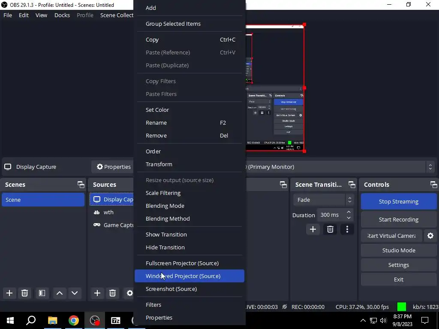Add a new source with plus icon
Viewport: 439px width, 329px height.
pyautogui.click(x=97, y=293)
